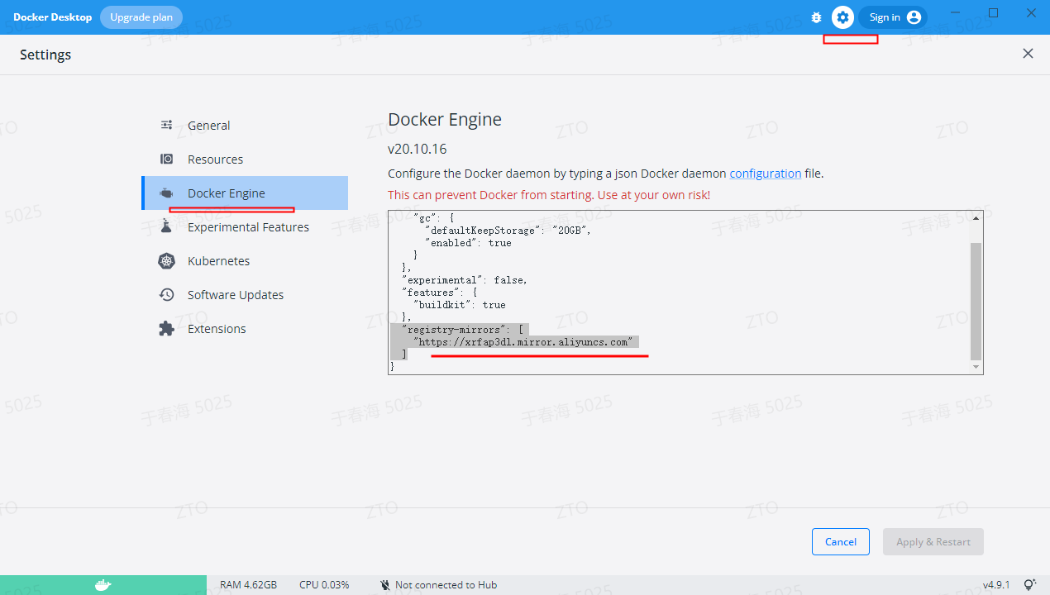Screen dimensions: 1050x595
Task: Open the Extensions settings tab
Action: (245, 329)
